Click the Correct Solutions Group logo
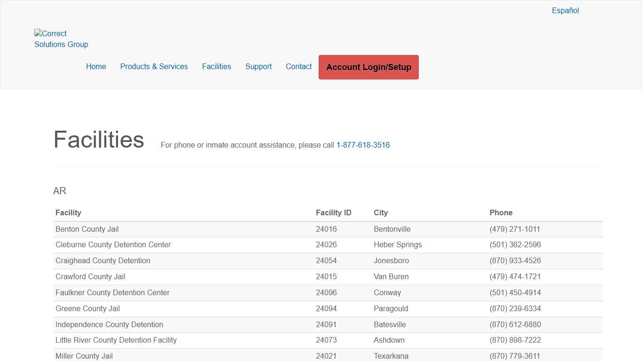Screen dimensions: 642x361 coord(61,39)
